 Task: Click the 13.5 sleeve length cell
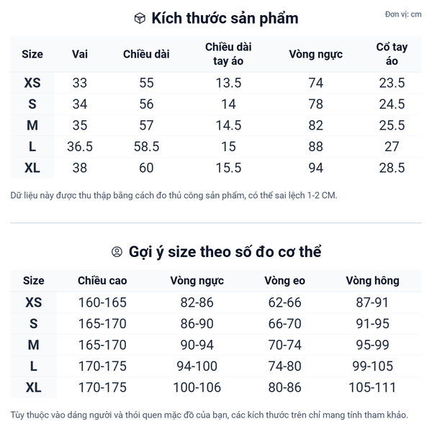coord(228,83)
